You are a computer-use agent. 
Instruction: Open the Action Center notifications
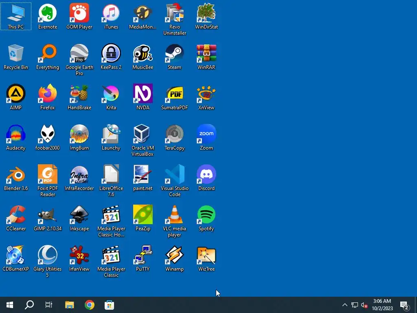coord(404,305)
